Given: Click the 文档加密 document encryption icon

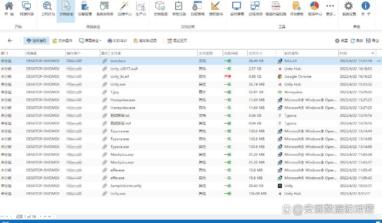Looking at the screenshot, I should point(160,8).
